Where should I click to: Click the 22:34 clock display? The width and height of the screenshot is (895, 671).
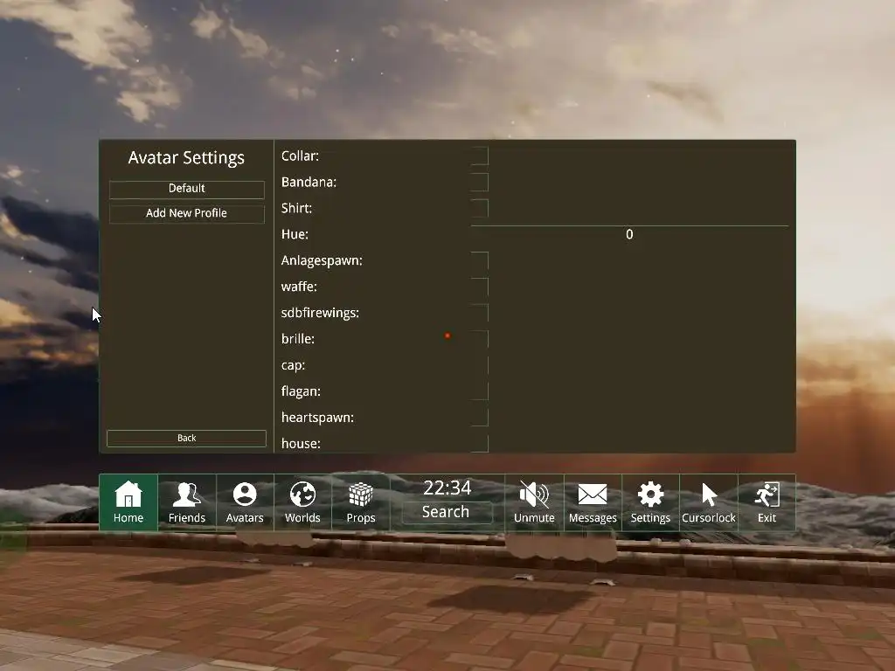point(447,488)
